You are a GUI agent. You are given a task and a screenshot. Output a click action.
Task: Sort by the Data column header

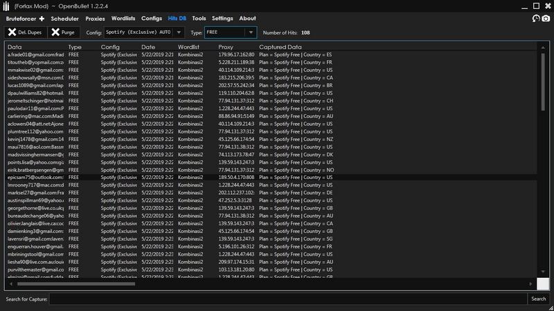[x=15, y=47]
